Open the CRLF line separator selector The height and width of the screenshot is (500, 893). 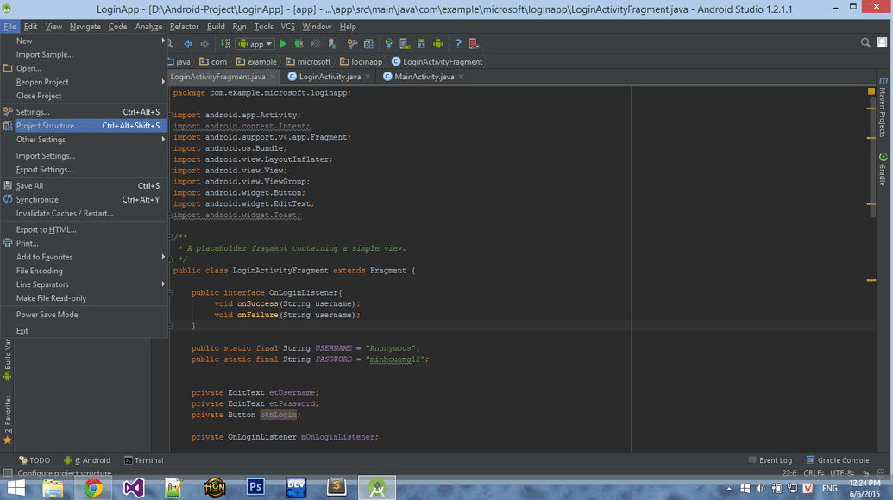coord(814,473)
